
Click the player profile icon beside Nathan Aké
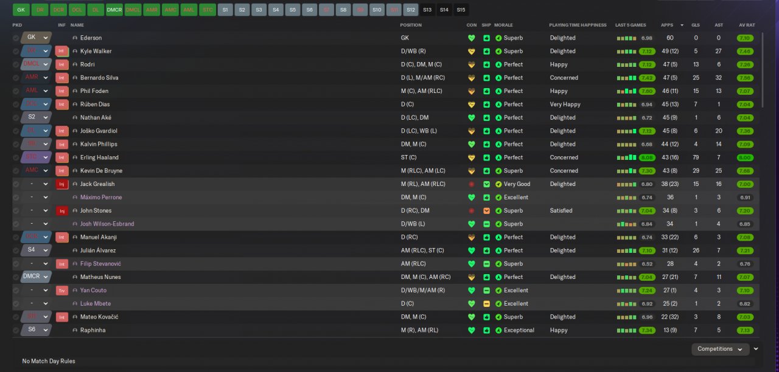pos(75,118)
